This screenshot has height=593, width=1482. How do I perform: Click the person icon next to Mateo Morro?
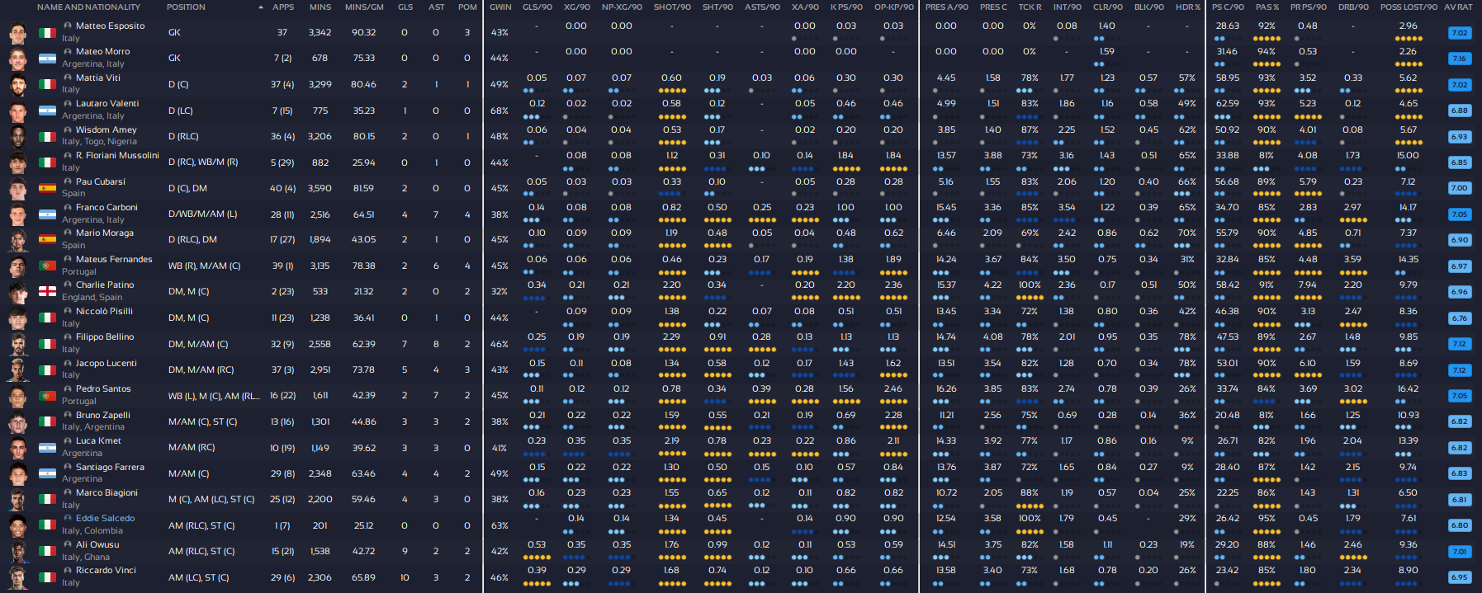tap(68, 52)
